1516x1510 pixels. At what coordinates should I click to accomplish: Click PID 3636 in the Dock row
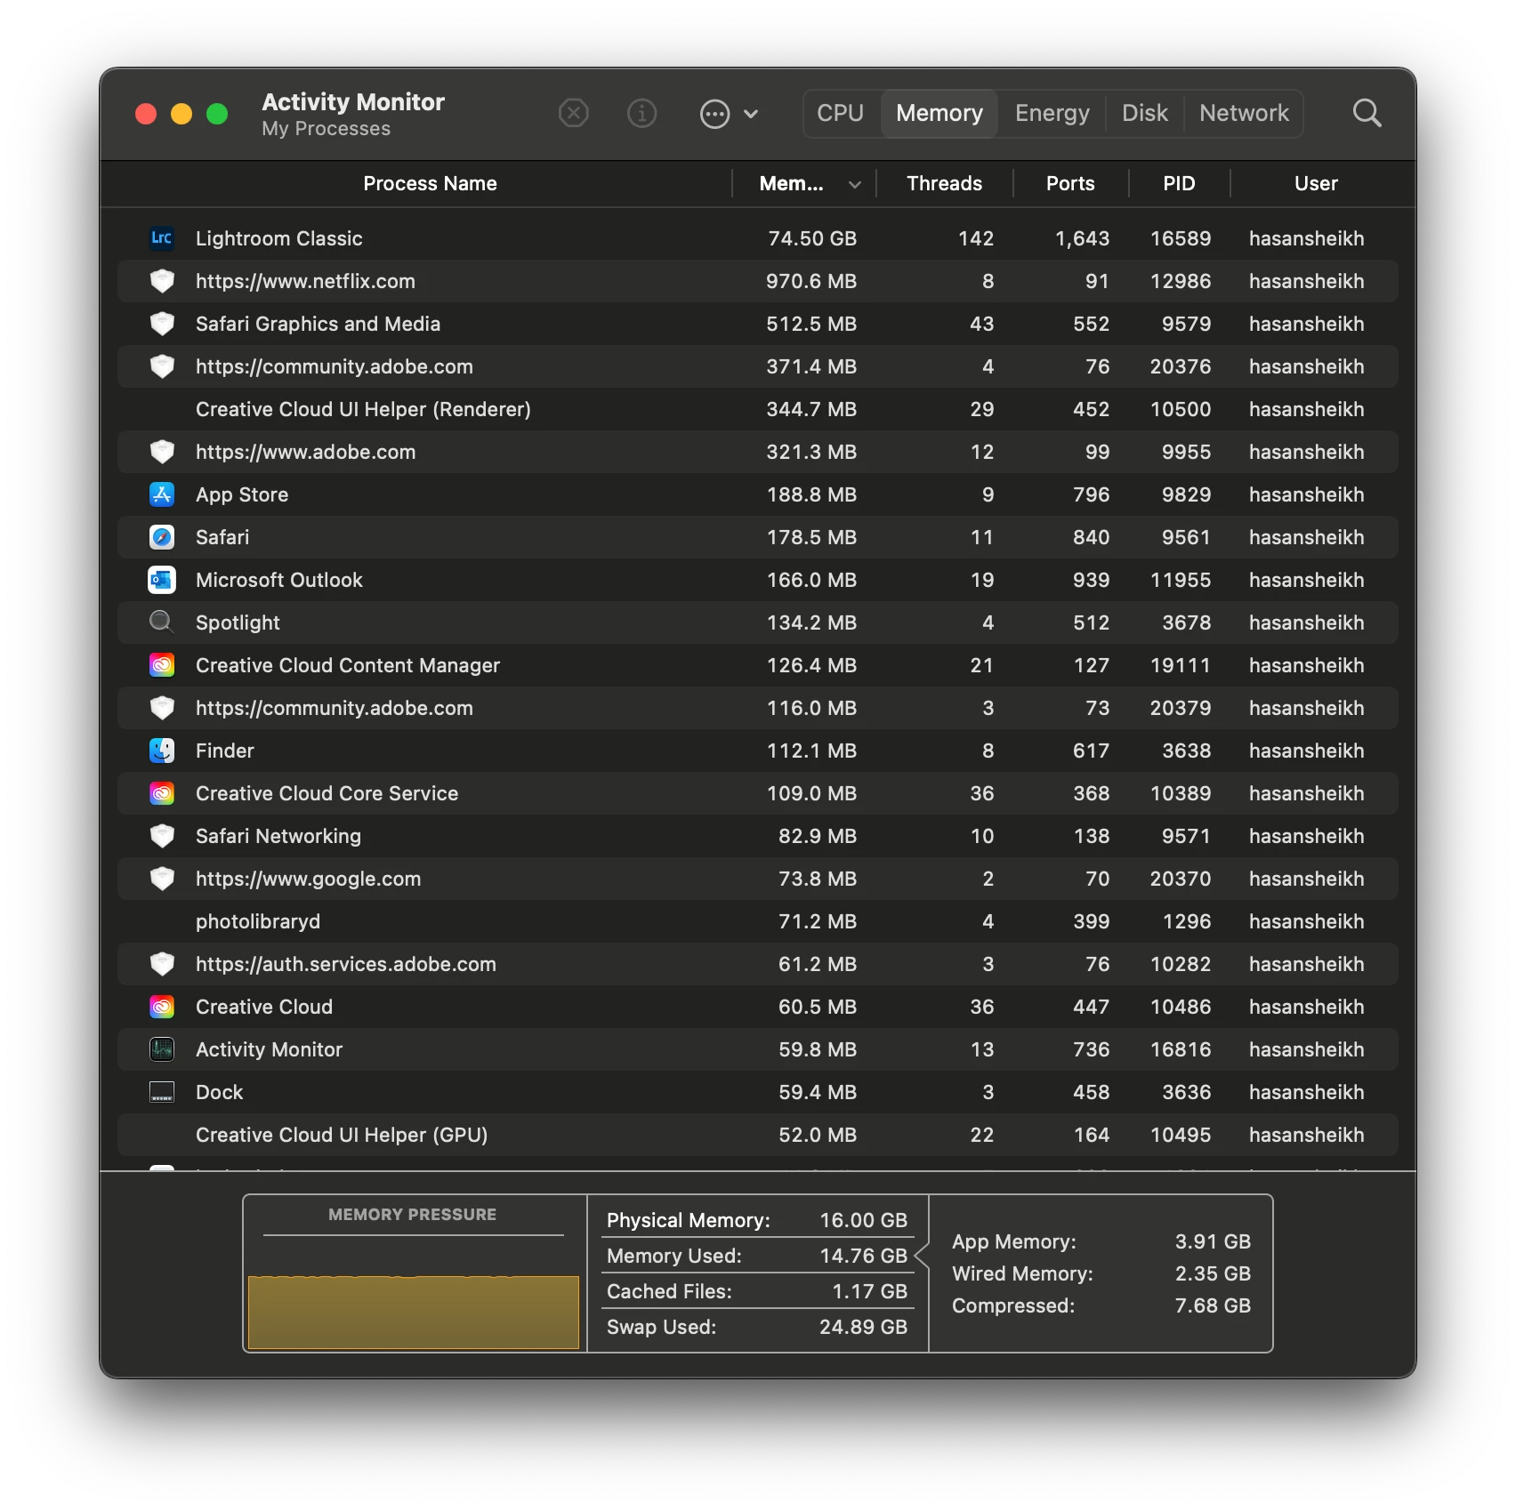(x=1187, y=1092)
